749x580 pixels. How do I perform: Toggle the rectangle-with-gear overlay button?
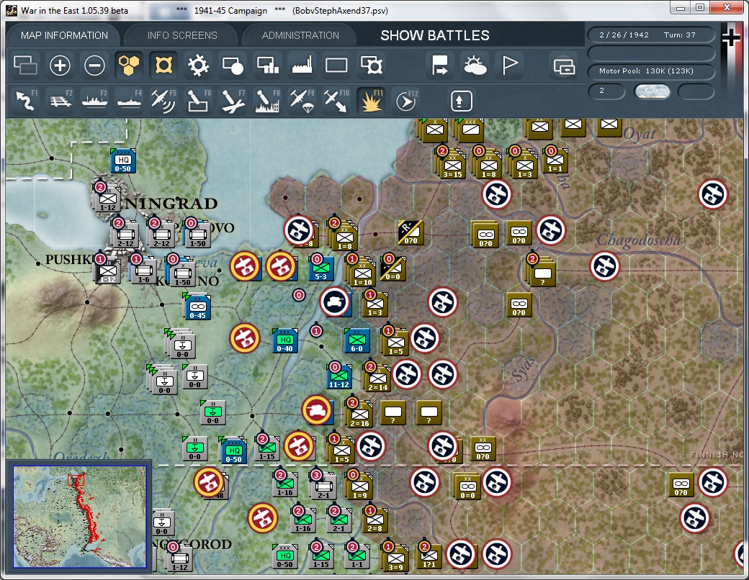[x=371, y=65]
